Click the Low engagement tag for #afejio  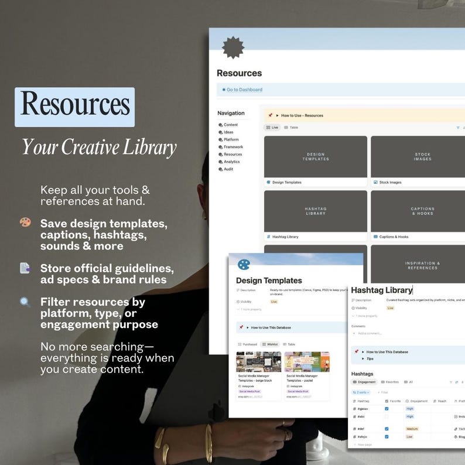409,437
